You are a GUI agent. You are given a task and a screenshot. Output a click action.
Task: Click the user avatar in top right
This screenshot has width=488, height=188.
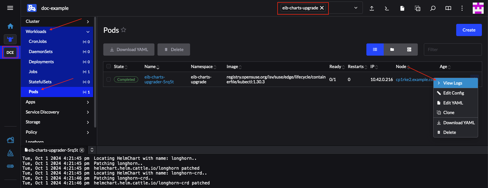(x=478, y=8)
